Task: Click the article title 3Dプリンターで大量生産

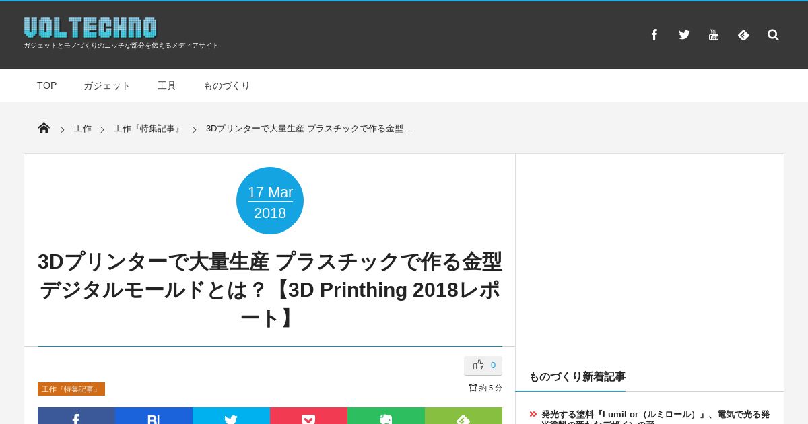Action: click(270, 289)
